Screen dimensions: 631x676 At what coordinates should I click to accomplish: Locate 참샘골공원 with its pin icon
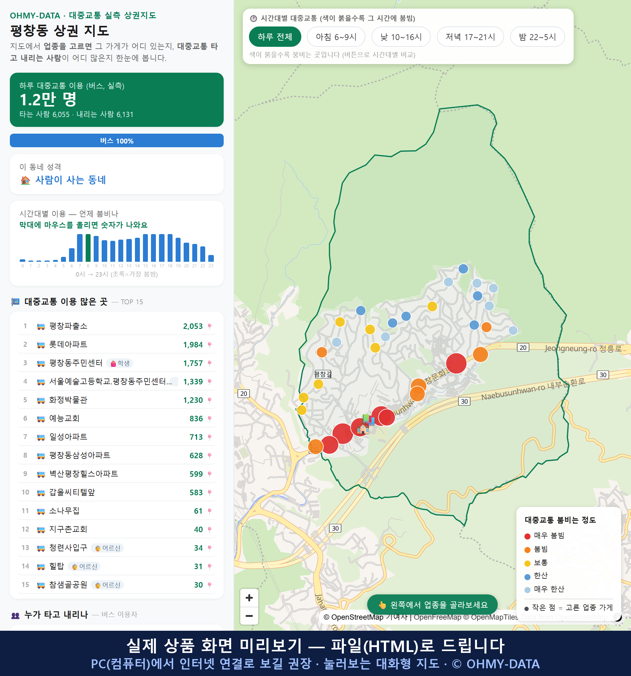210,585
